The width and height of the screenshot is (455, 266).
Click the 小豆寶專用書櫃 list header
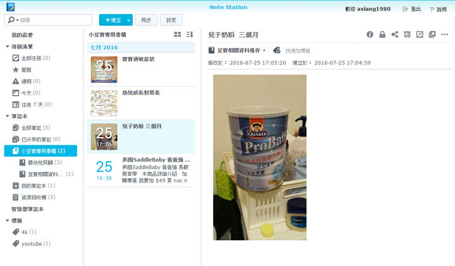(107, 35)
